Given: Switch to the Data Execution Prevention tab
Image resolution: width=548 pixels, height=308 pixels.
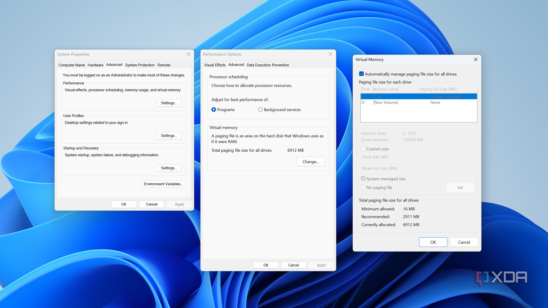Looking at the screenshot, I should coord(268,65).
